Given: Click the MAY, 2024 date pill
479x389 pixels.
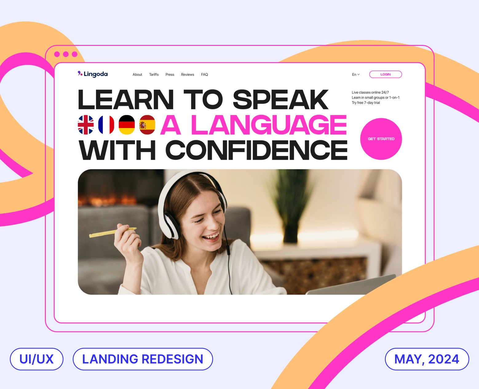Looking at the screenshot, I should click(x=427, y=359).
